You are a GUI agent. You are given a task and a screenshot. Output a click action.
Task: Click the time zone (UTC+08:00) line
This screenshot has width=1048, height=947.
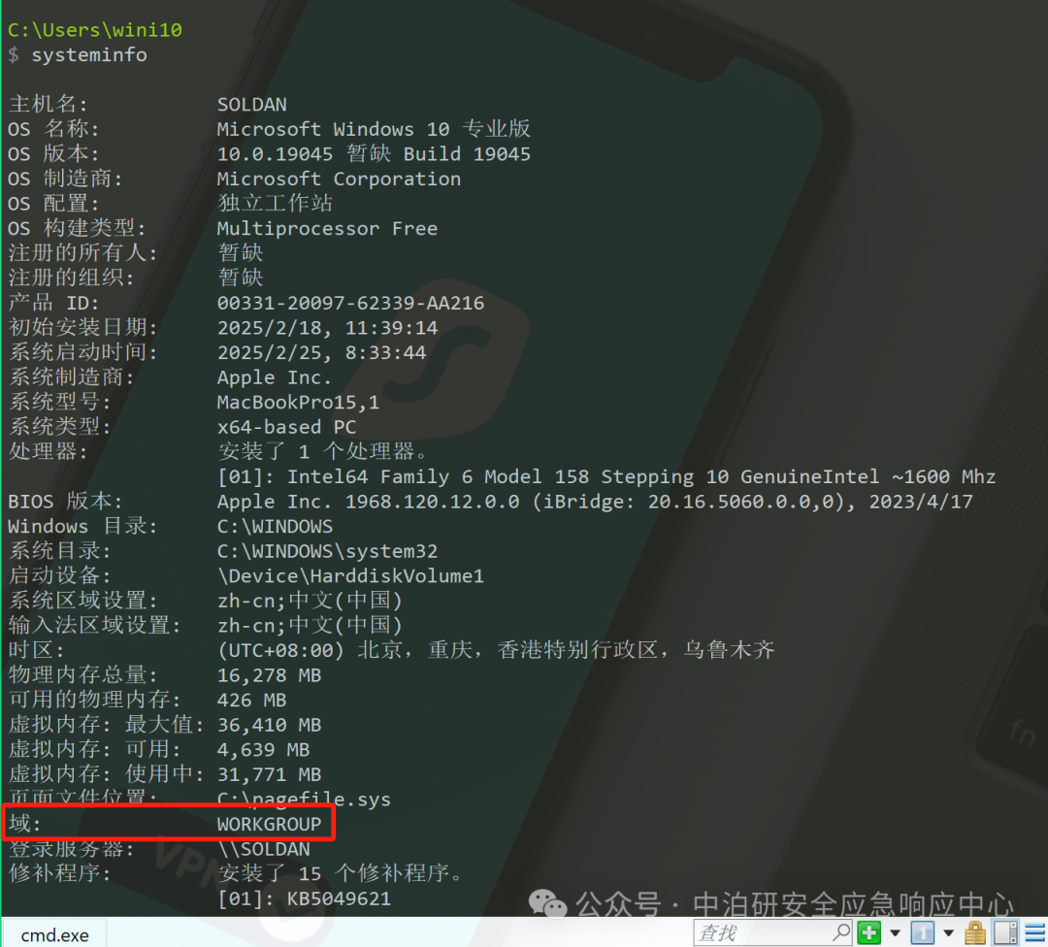click(495, 649)
